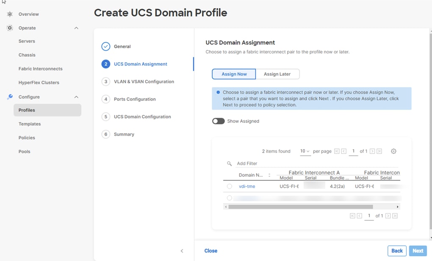Collapse the Operate navigation section
Image resolution: width=432 pixels, height=261 pixels.
(x=76, y=28)
